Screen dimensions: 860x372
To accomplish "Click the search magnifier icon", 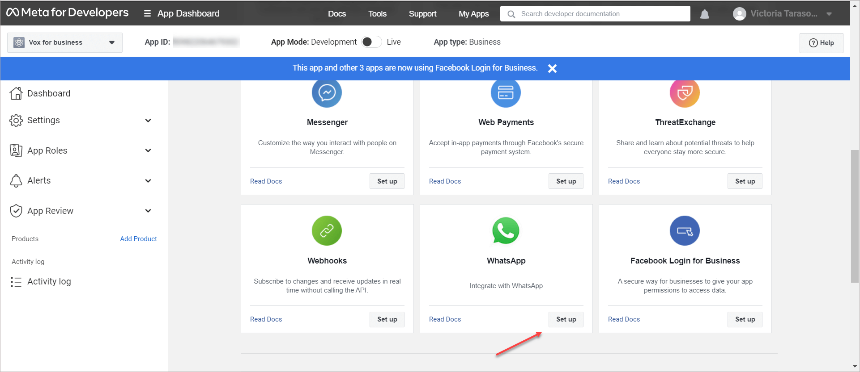I will 511,14.
